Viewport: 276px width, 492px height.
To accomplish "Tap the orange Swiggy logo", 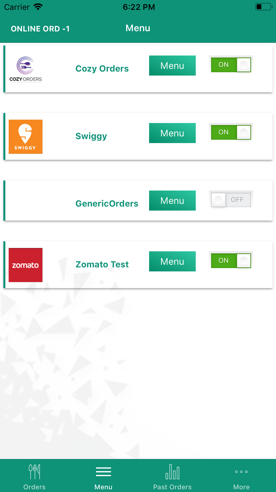I will (26, 137).
